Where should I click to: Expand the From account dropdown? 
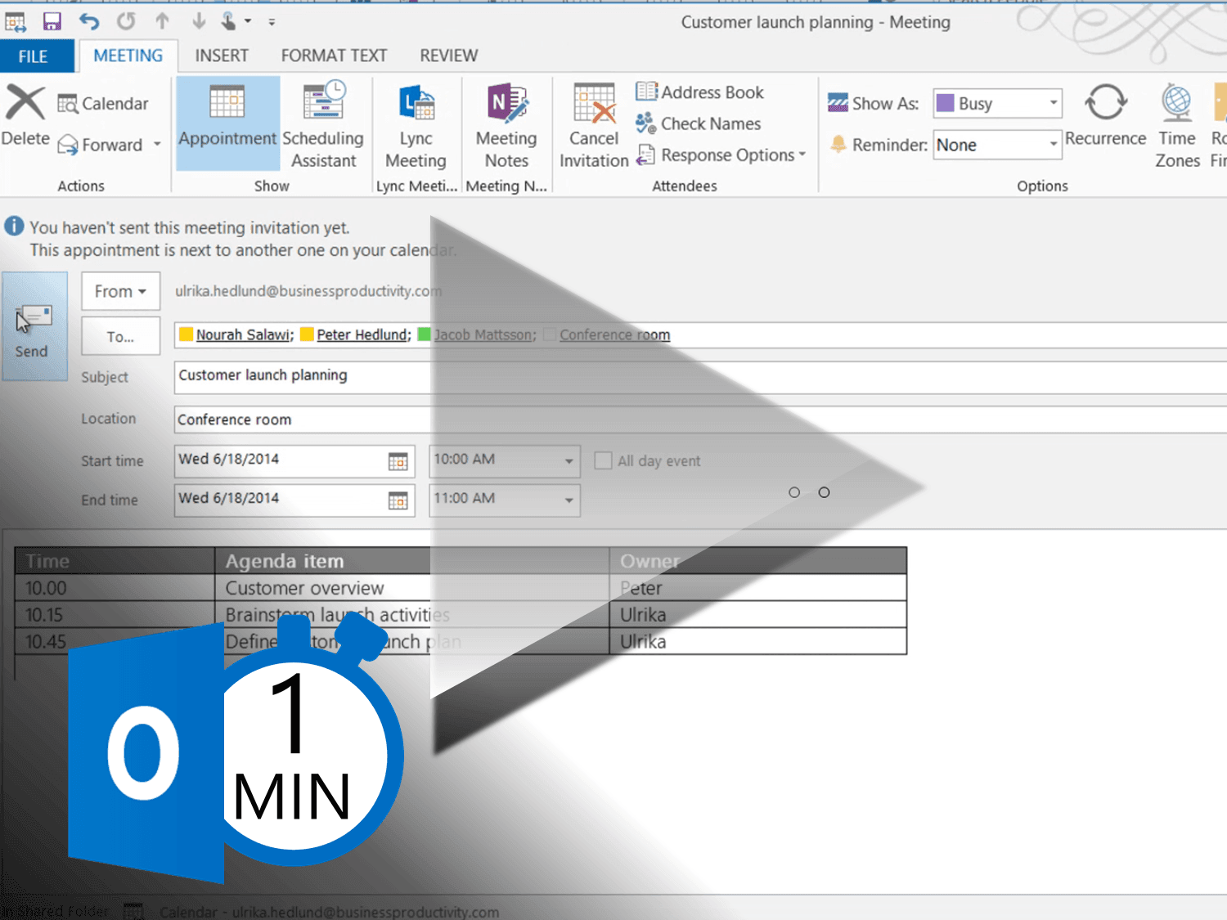(x=120, y=291)
